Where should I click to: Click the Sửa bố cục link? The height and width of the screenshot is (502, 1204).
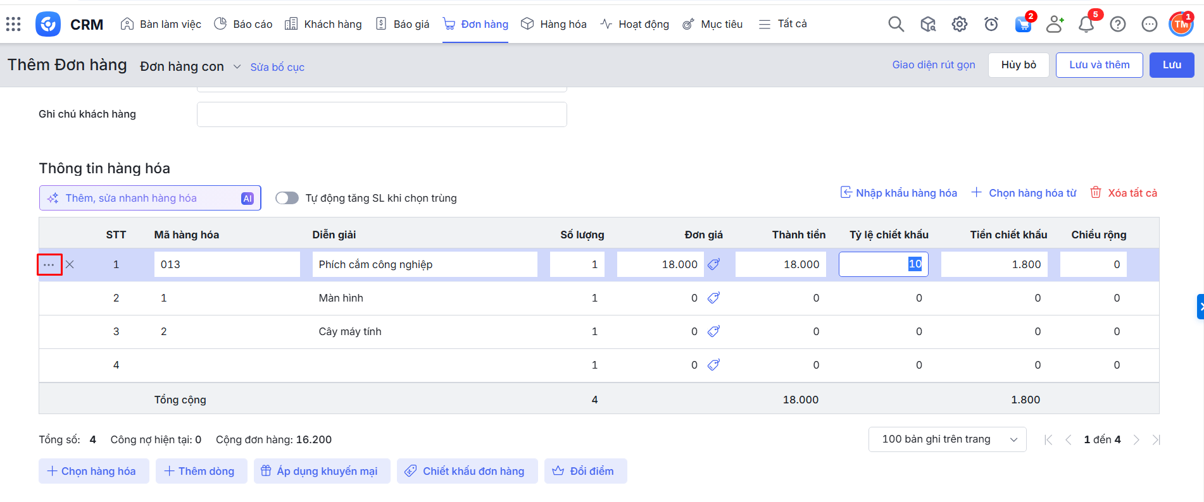pos(277,67)
